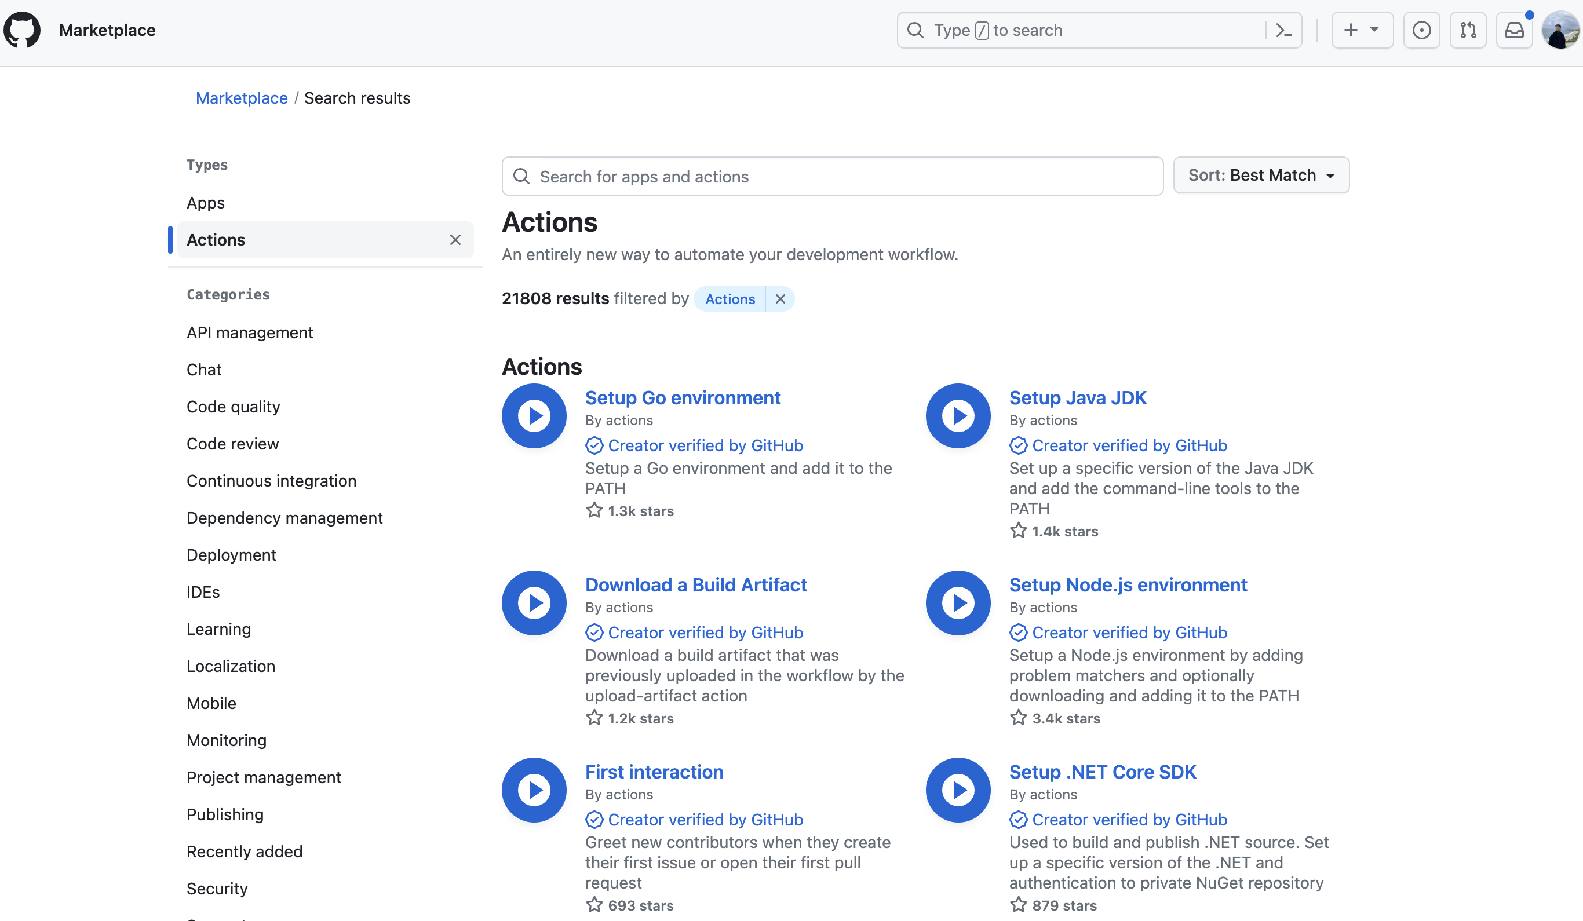Focus the global Type / to search box
The height and width of the screenshot is (921, 1583).
pyautogui.click(x=1081, y=30)
